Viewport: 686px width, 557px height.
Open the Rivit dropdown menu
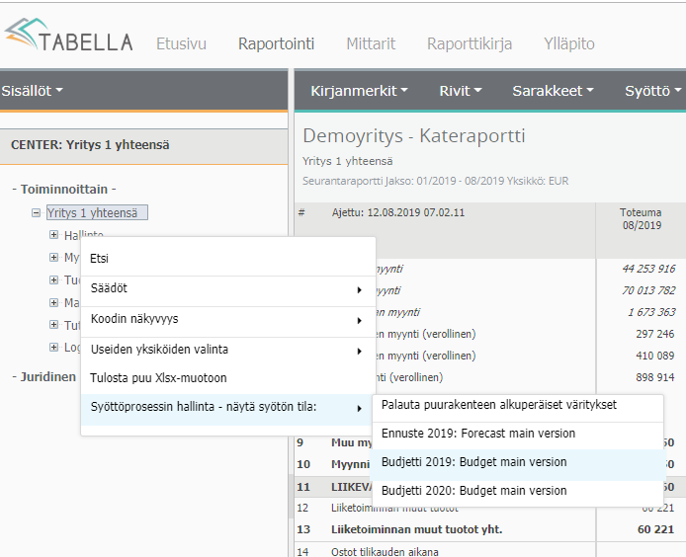pos(461,91)
